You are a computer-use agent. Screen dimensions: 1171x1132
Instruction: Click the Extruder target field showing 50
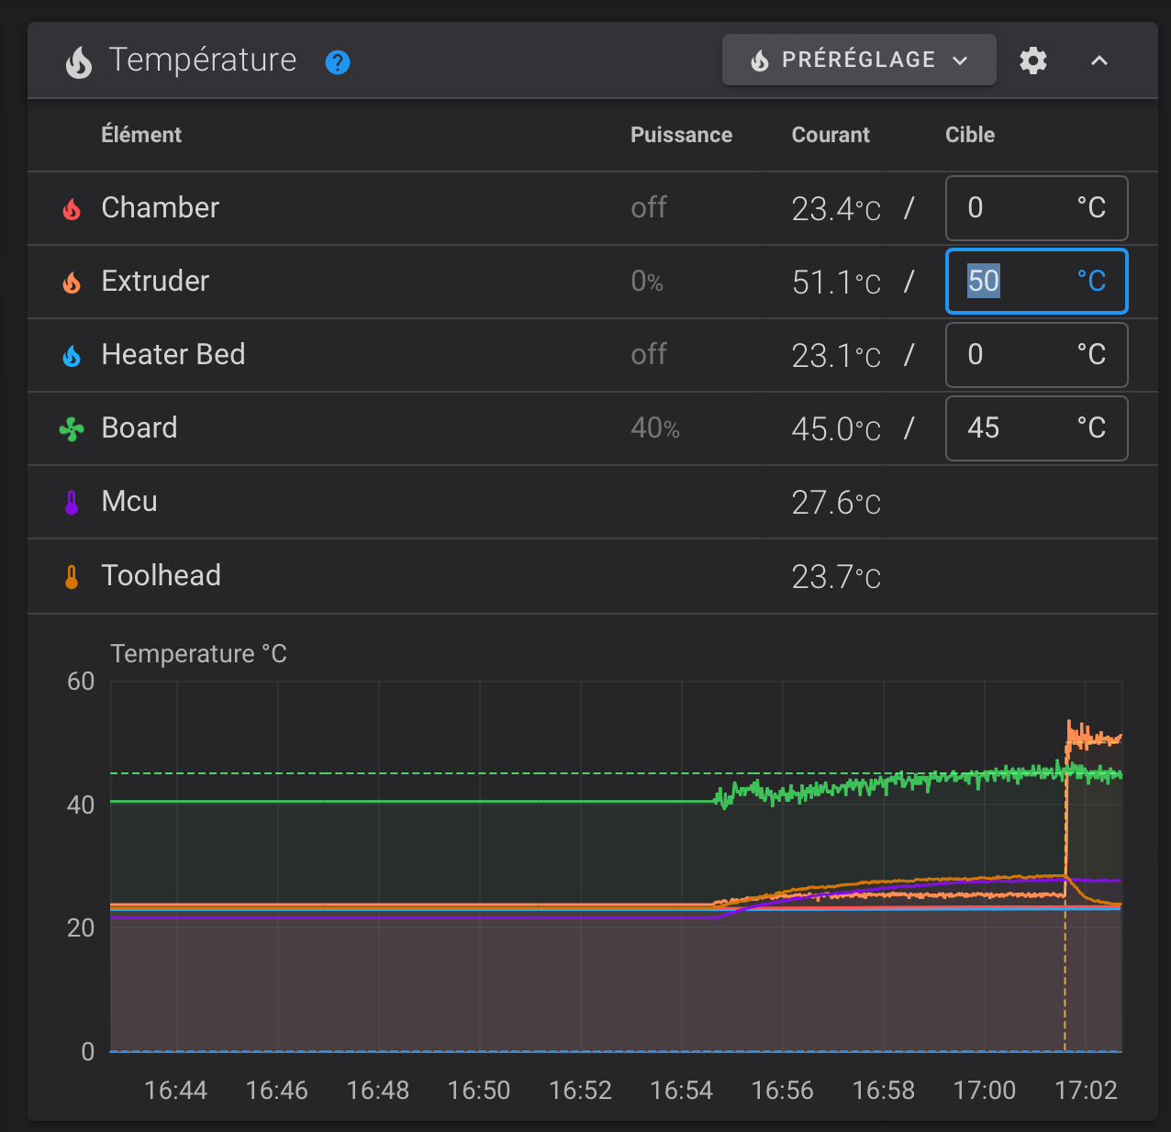point(1037,281)
